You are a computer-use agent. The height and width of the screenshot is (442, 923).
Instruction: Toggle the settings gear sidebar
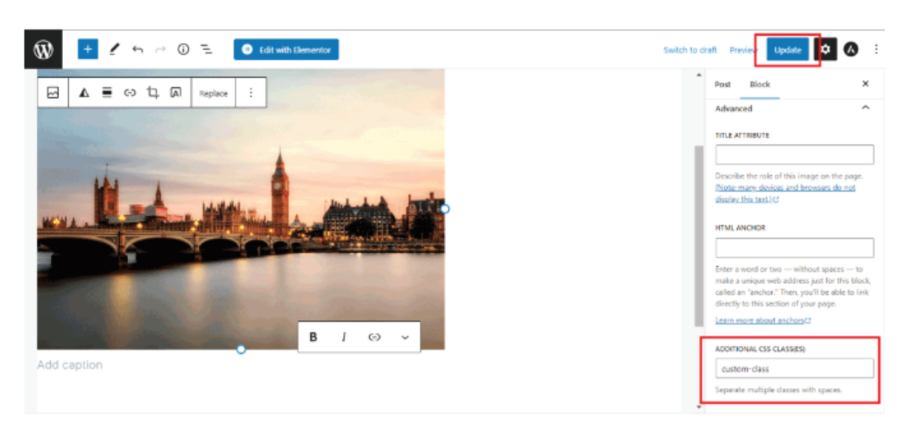click(825, 50)
